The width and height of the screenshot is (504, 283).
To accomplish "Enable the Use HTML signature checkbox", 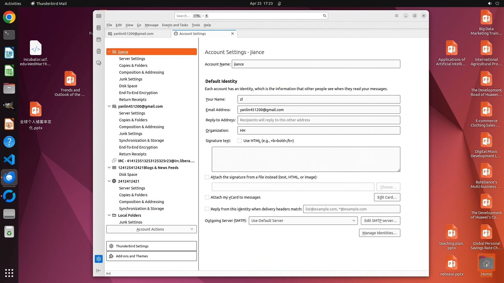I will (x=240, y=141).
